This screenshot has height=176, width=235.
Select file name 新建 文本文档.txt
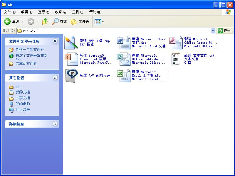(x=199, y=55)
